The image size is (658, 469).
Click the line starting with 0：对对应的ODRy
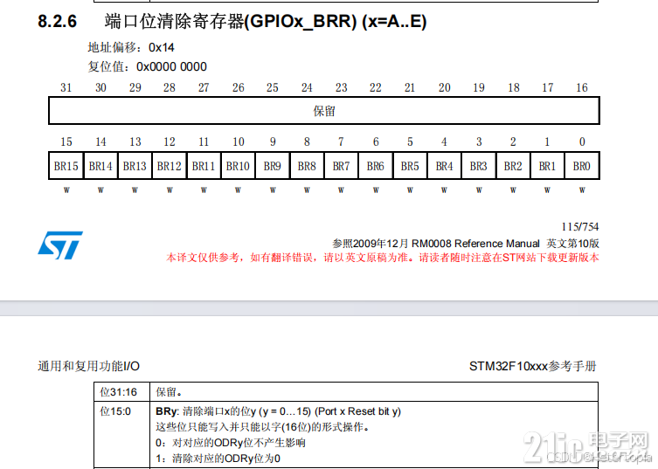click(x=231, y=443)
